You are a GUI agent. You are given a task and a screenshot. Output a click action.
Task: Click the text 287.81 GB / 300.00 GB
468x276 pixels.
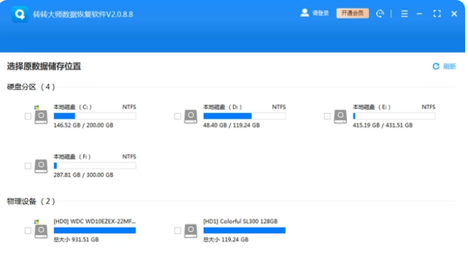[x=83, y=175]
